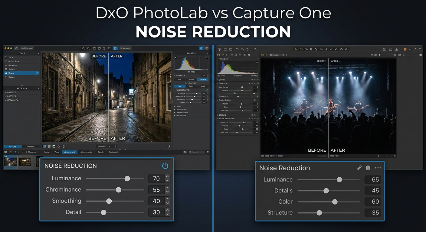Click the zoom slider above Capture One viewer

coord(387,55)
